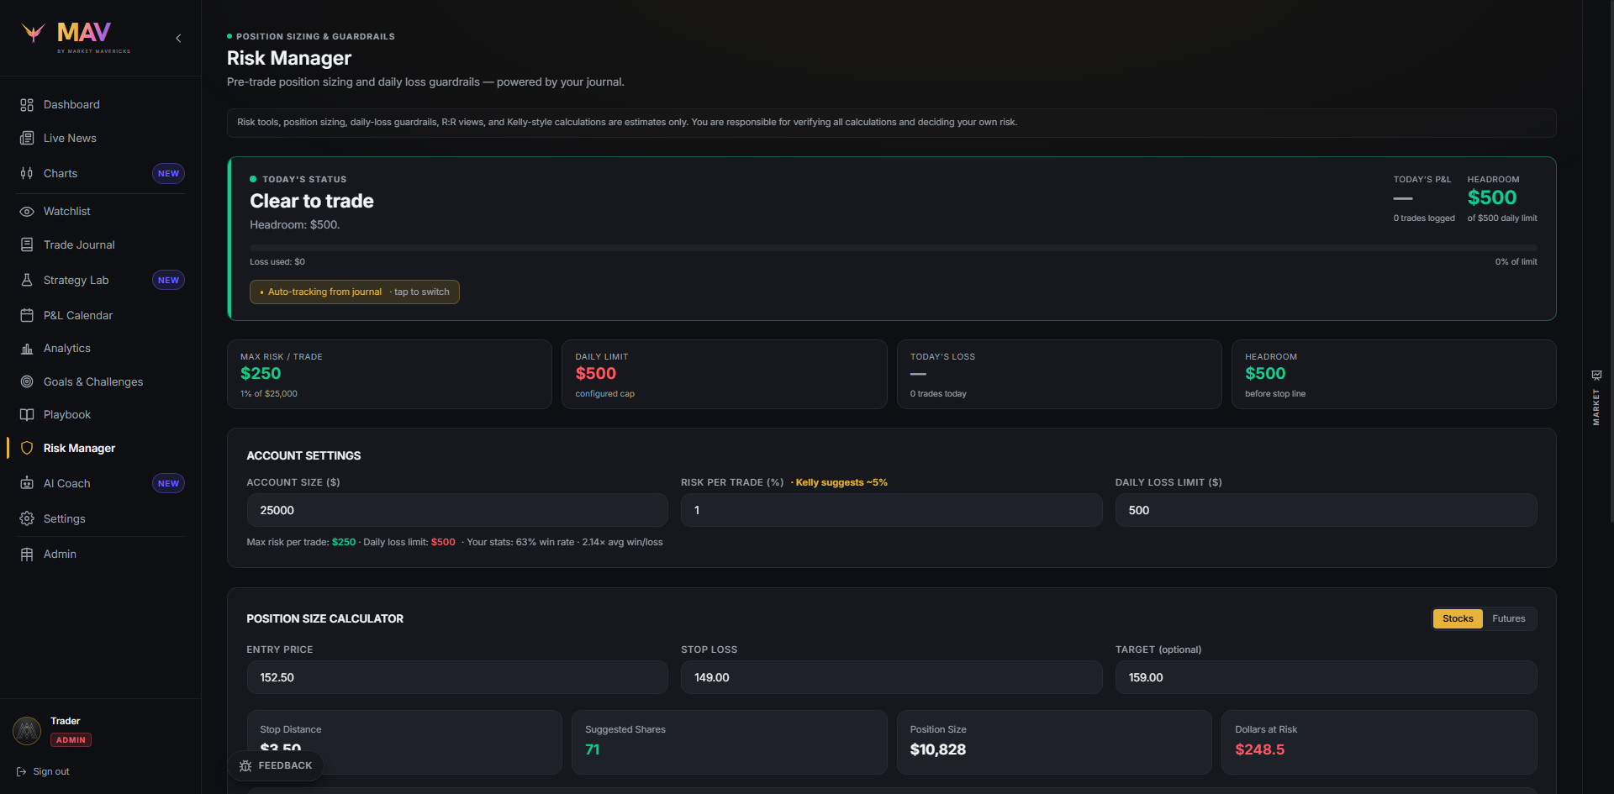Edit the Stop Loss value 149.00
Viewport: 1614px width, 794px height.
click(891, 678)
